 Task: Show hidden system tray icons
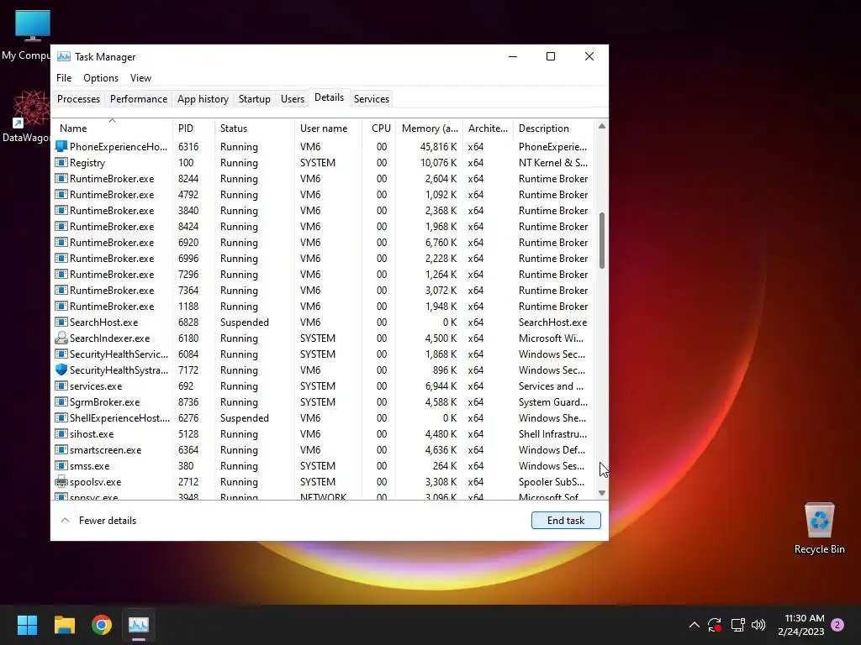click(x=694, y=625)
